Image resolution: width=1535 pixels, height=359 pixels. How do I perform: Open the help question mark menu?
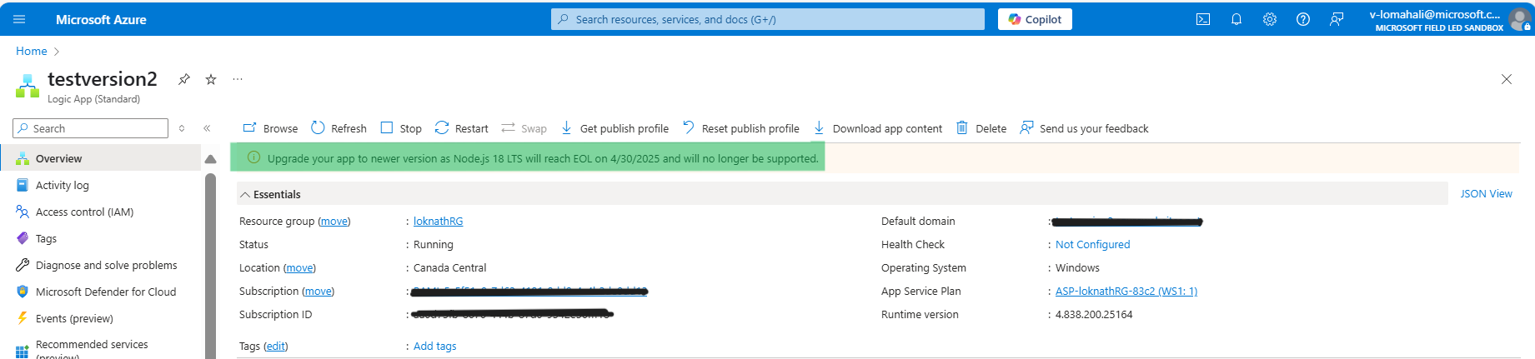tap(1303, 19)
